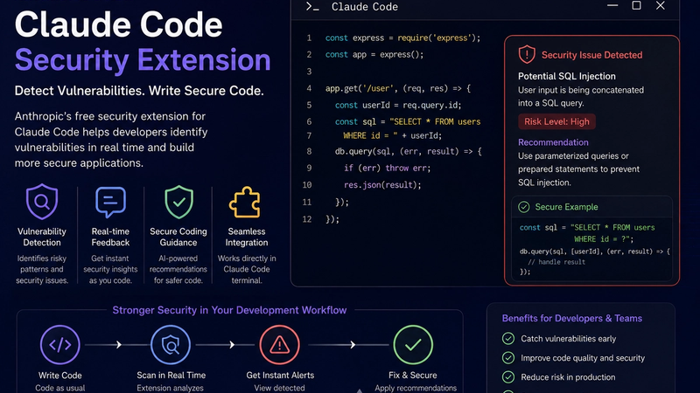The image size is (700, 393).
Task: Maximize the Claude Code window
Action: (637, 5)
